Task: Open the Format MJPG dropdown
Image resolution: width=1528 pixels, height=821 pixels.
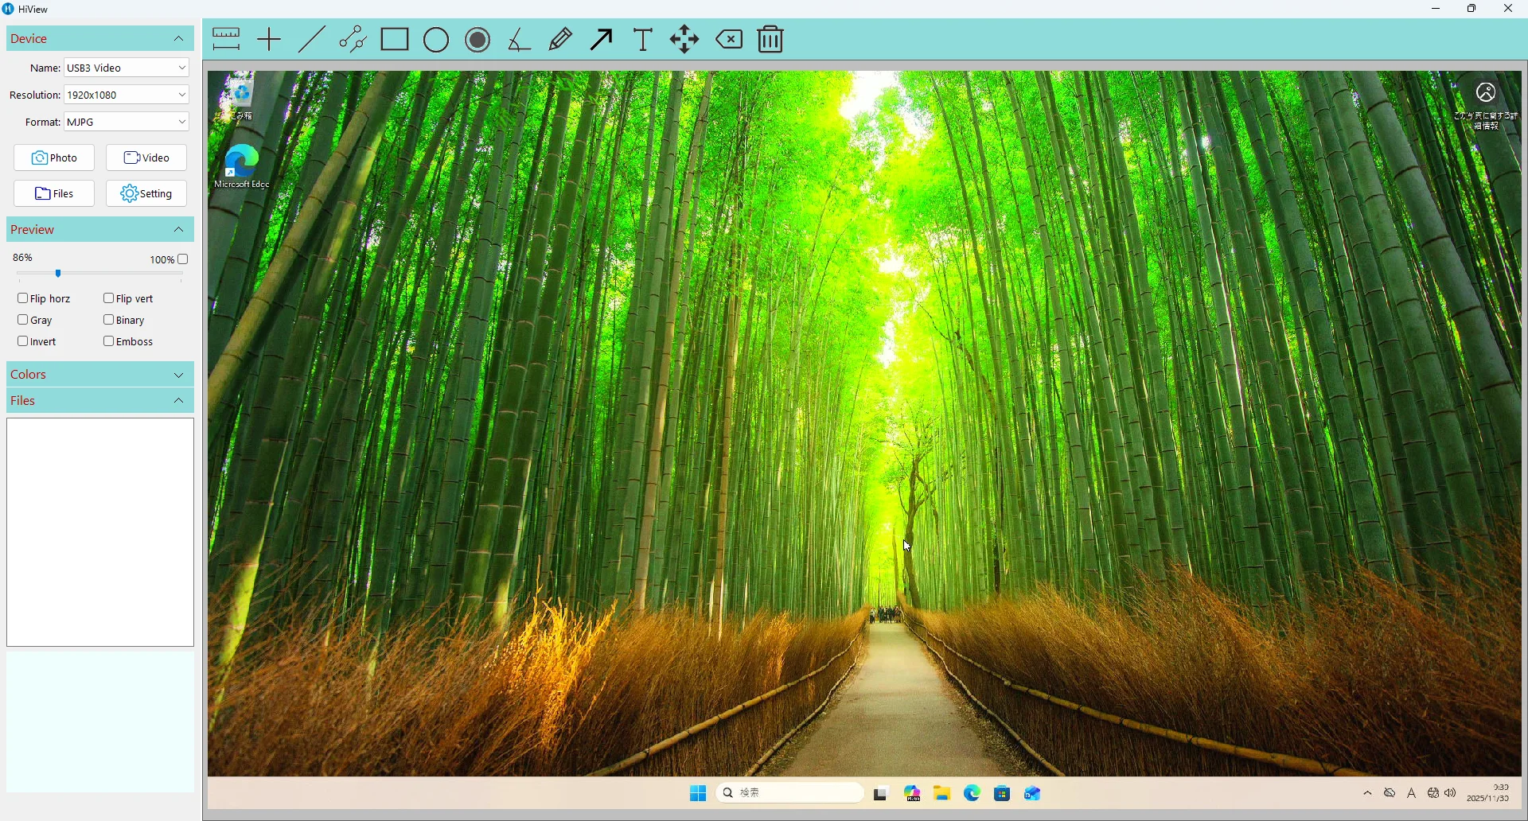Action: [127, 122]
